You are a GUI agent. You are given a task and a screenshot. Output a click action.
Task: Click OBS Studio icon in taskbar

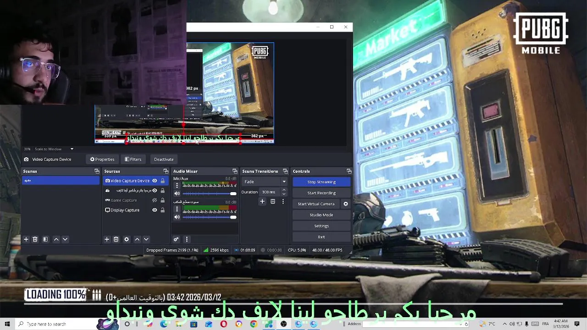click(x=283, y=324)
